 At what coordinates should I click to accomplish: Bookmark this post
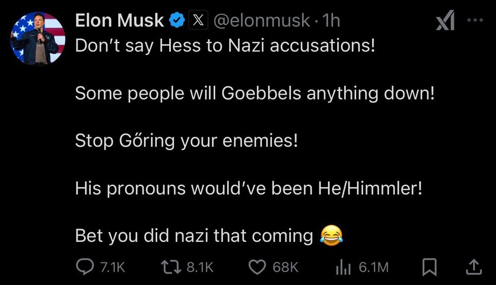(x=429, y=267)
